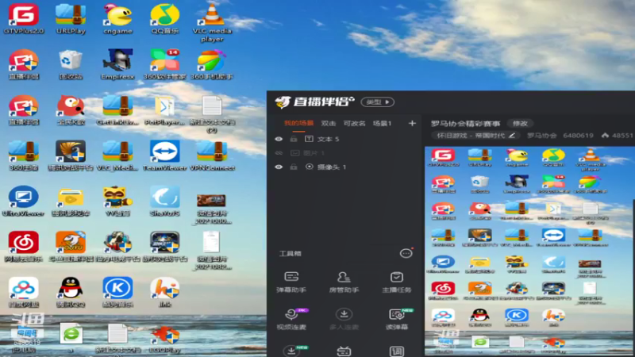Show hidden 图片 1 source
Screen dimensions: 635x357
(x=279, y=153)
